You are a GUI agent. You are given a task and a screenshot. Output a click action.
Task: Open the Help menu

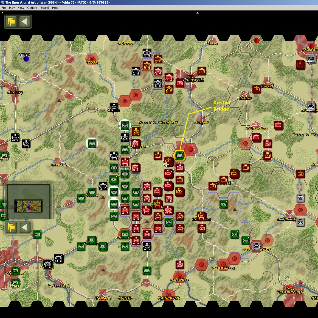click(55, 8)
